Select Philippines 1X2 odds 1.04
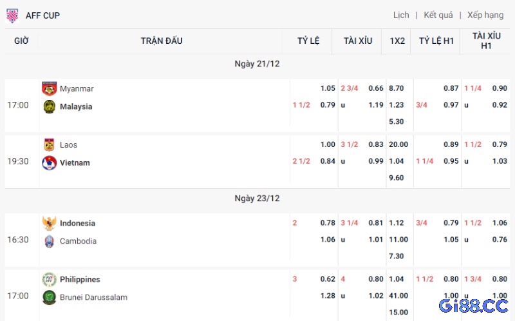The image size is (515, 321). coord(397,279)
